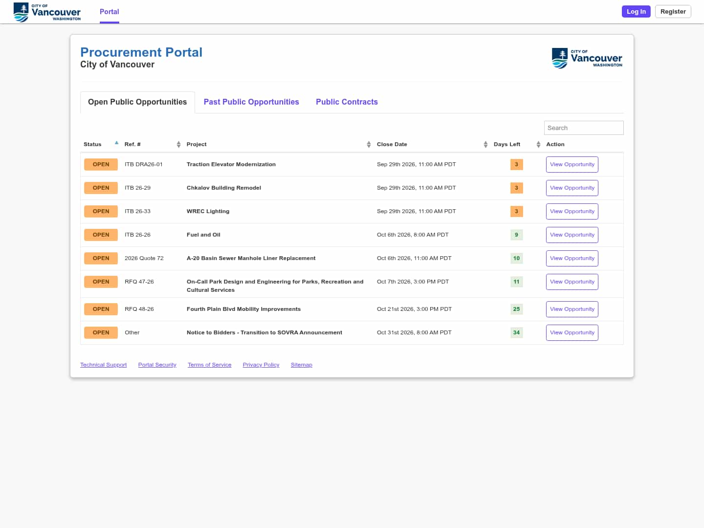Sort by Project column sort arrows
704x528 pixels.
(369, 144)
